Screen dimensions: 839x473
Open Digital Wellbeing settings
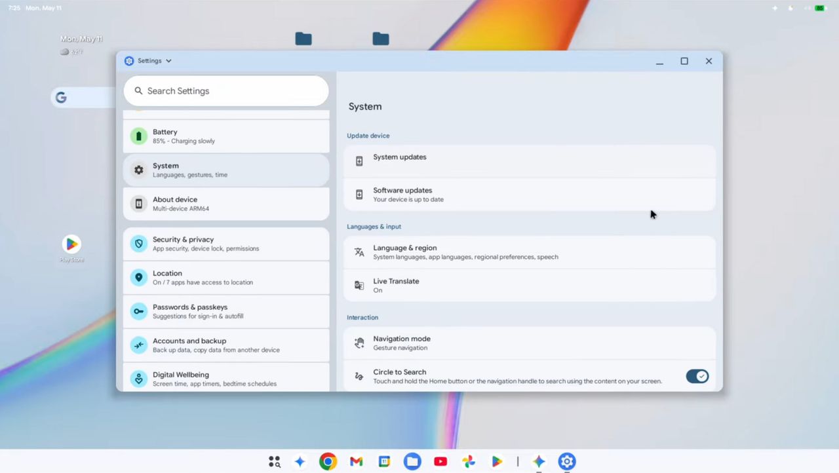(226, 378)
